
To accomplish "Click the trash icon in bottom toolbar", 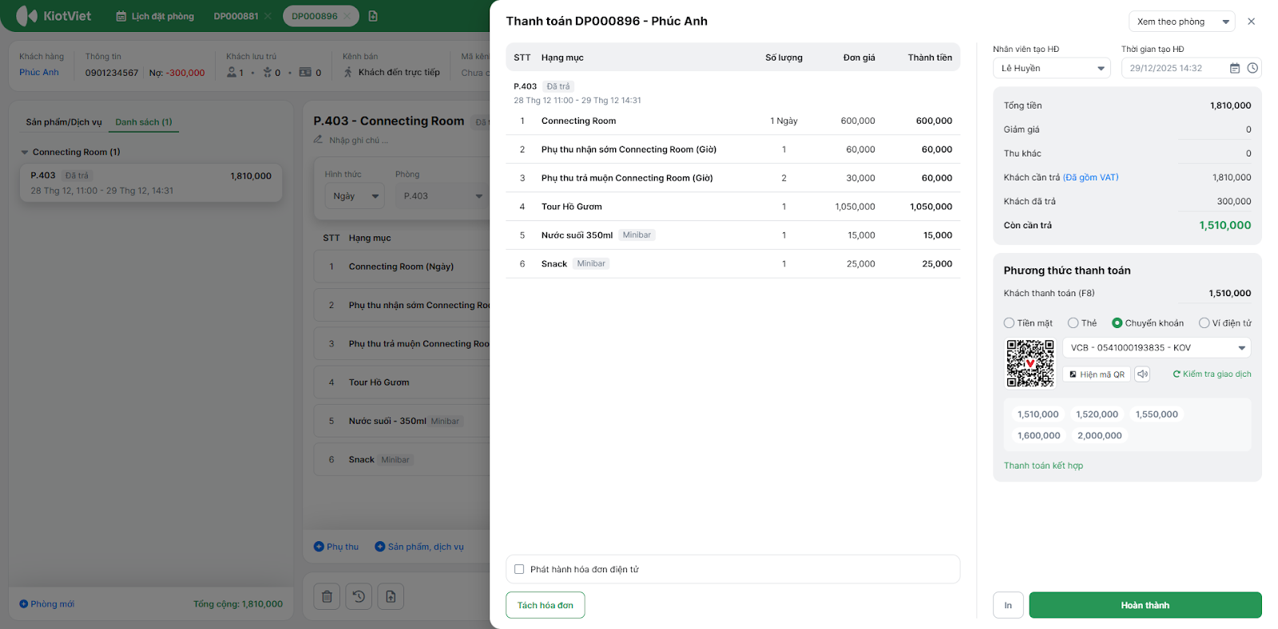I will pos(327,596).
